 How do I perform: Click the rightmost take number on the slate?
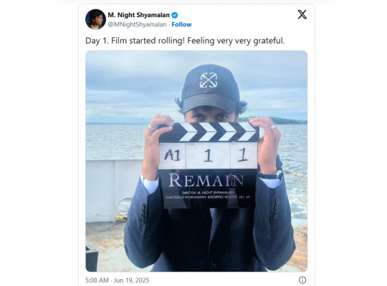[243, 155]
